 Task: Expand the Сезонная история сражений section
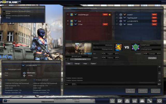coord(6,80)
